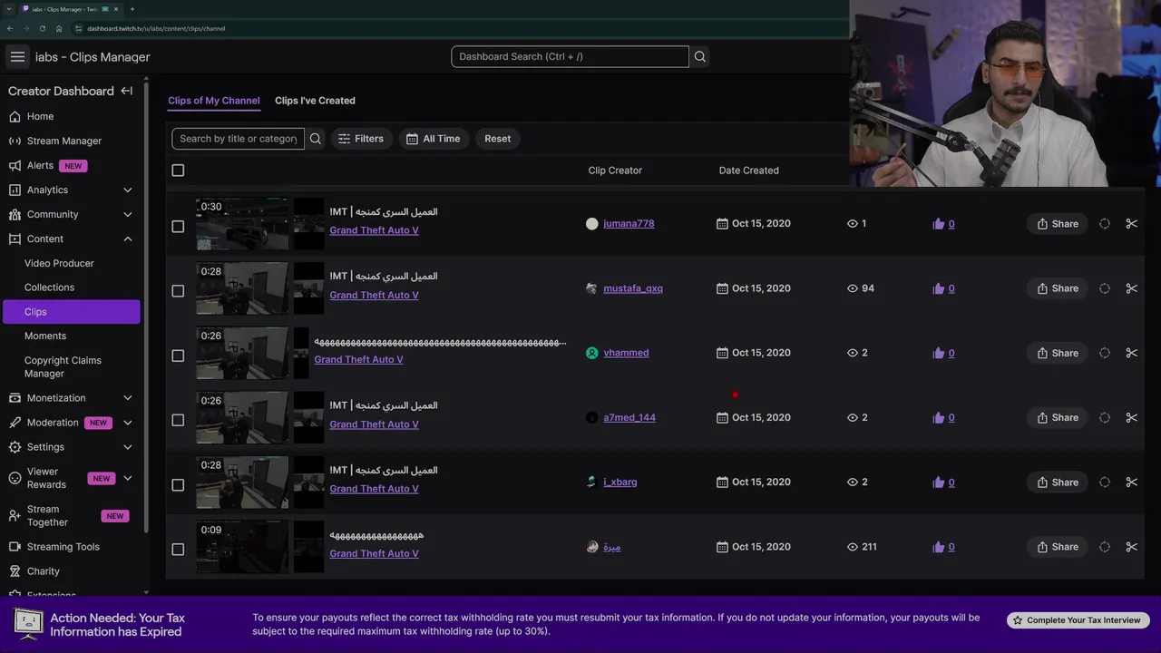Click edit scissors for a7med_144 clip

pos(1131,417)
